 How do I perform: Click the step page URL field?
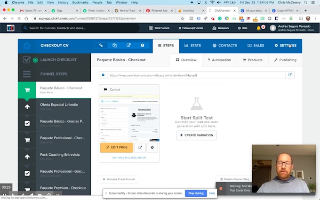point(196,75)
